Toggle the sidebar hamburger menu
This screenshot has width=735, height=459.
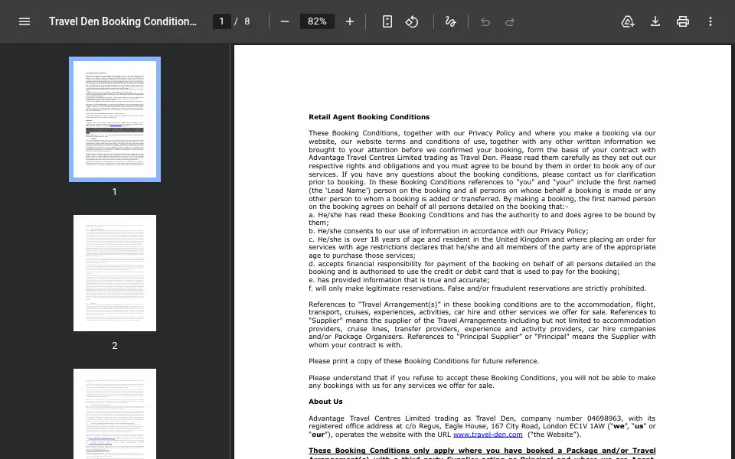tap(24, 21)
